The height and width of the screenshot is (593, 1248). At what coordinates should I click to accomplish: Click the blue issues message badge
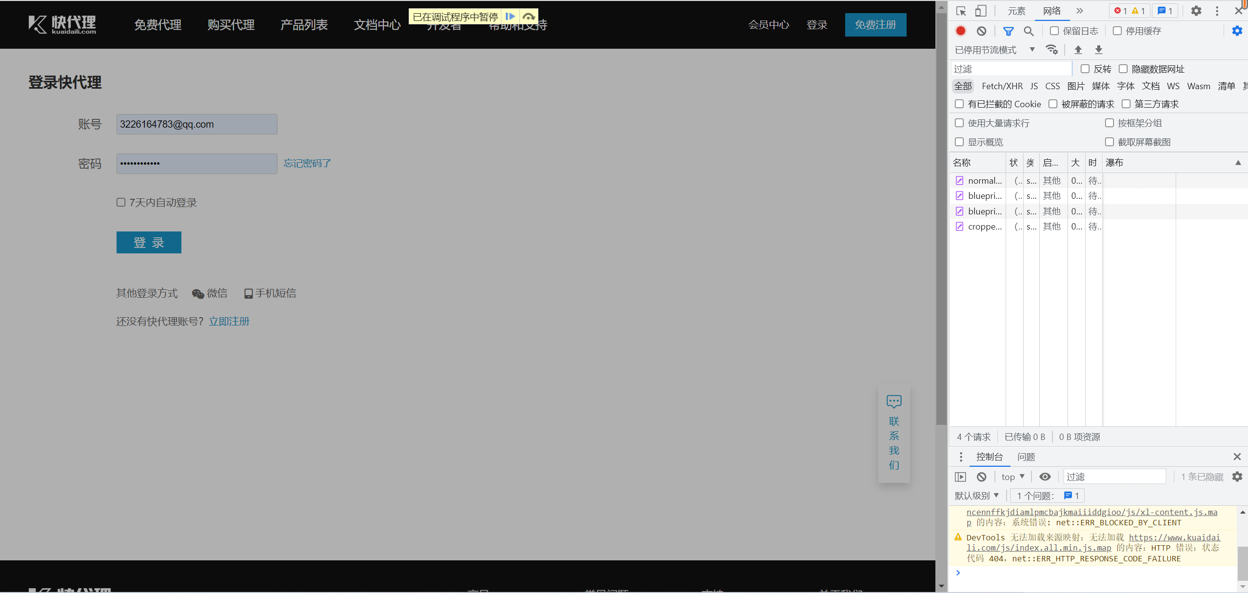click(x=1165, y=11)
